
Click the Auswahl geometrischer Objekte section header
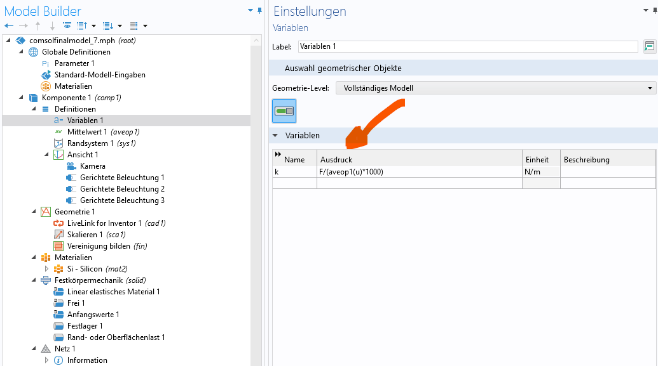(343, 68)
